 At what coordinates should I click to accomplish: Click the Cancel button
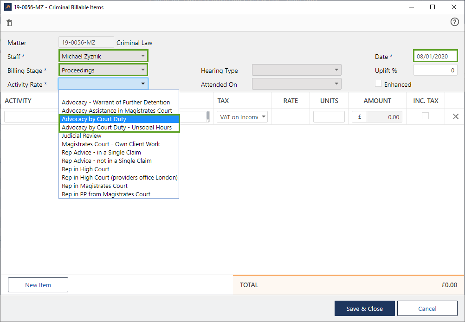pos(427,309)
